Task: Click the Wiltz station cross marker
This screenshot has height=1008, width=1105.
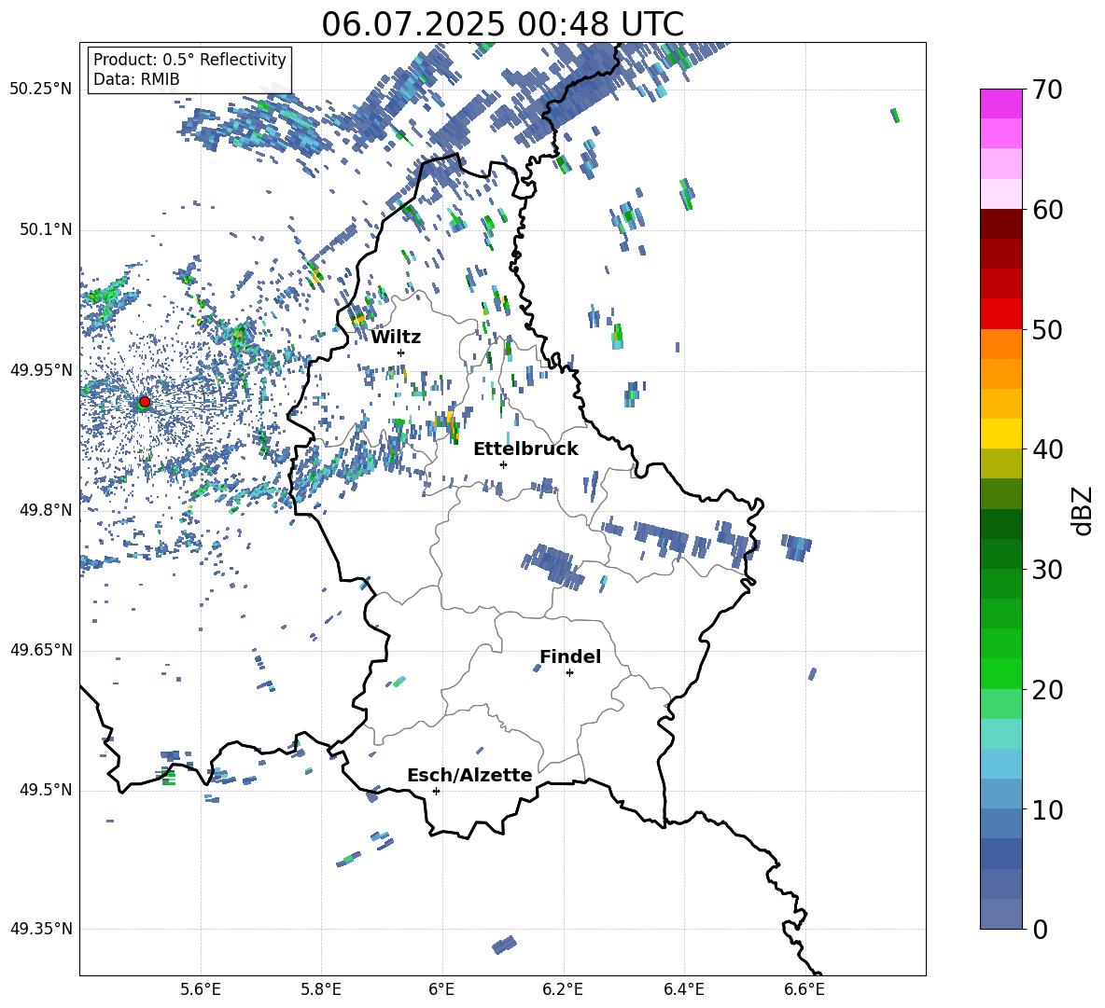Action: click(x=401, y=352)
